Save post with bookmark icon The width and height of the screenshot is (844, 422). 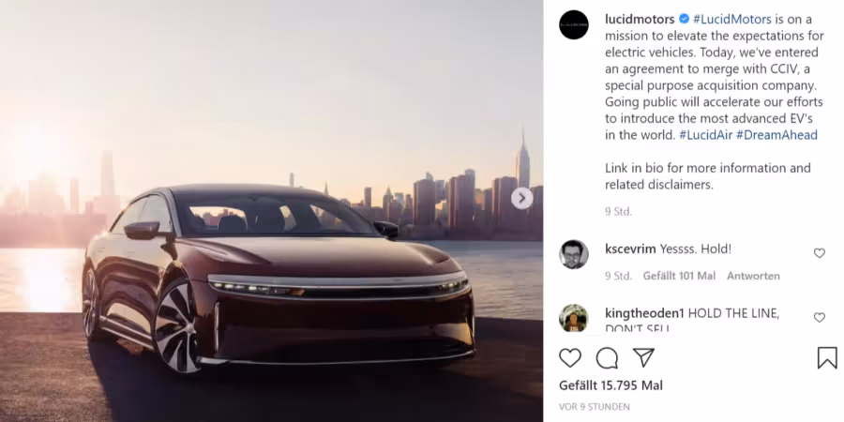click(x=827, y=358)
